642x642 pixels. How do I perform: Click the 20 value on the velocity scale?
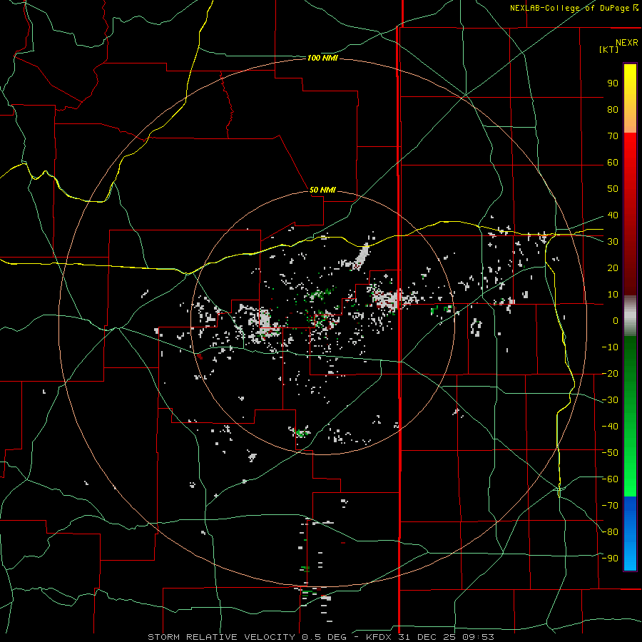[613, 268]
